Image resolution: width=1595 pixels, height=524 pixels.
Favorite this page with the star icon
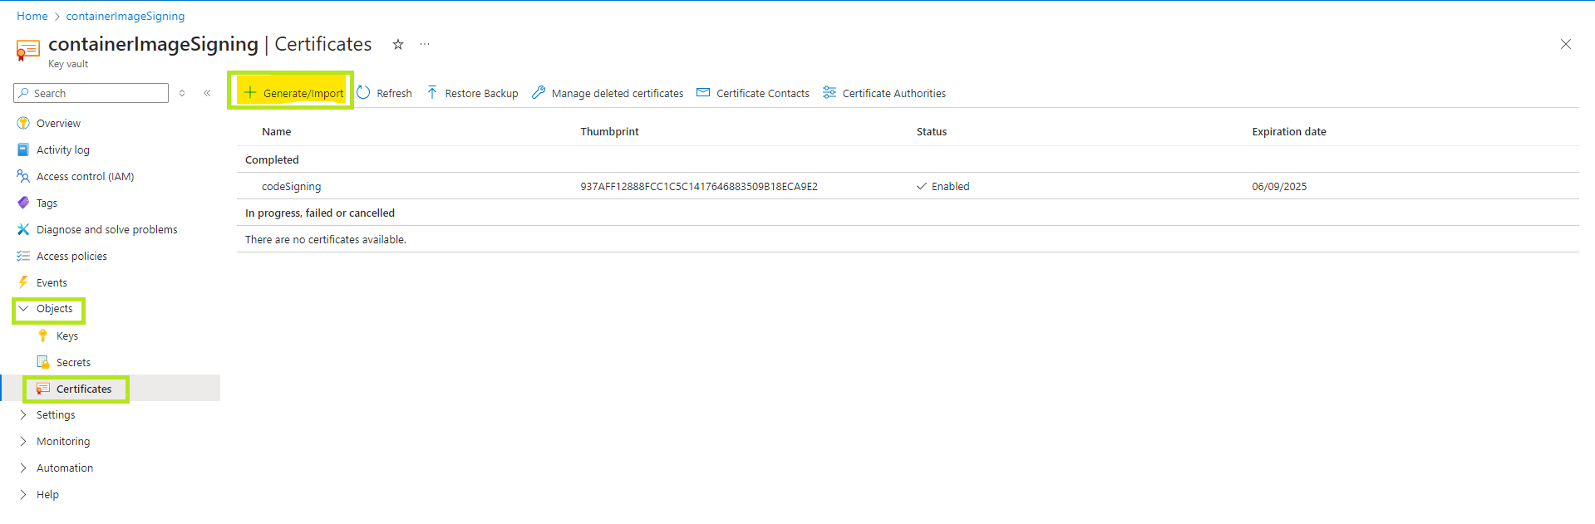(398, 44)
